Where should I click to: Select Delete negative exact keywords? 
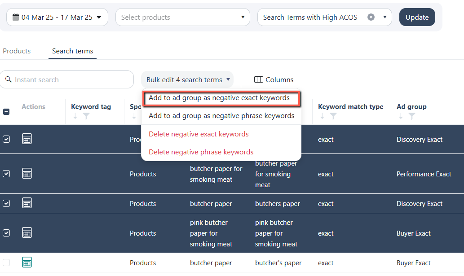[x=199, y=134]
